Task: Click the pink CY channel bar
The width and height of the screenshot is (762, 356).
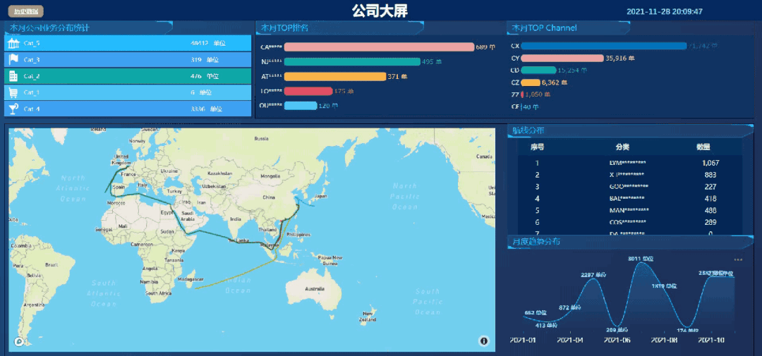Action: click(562, 59)
